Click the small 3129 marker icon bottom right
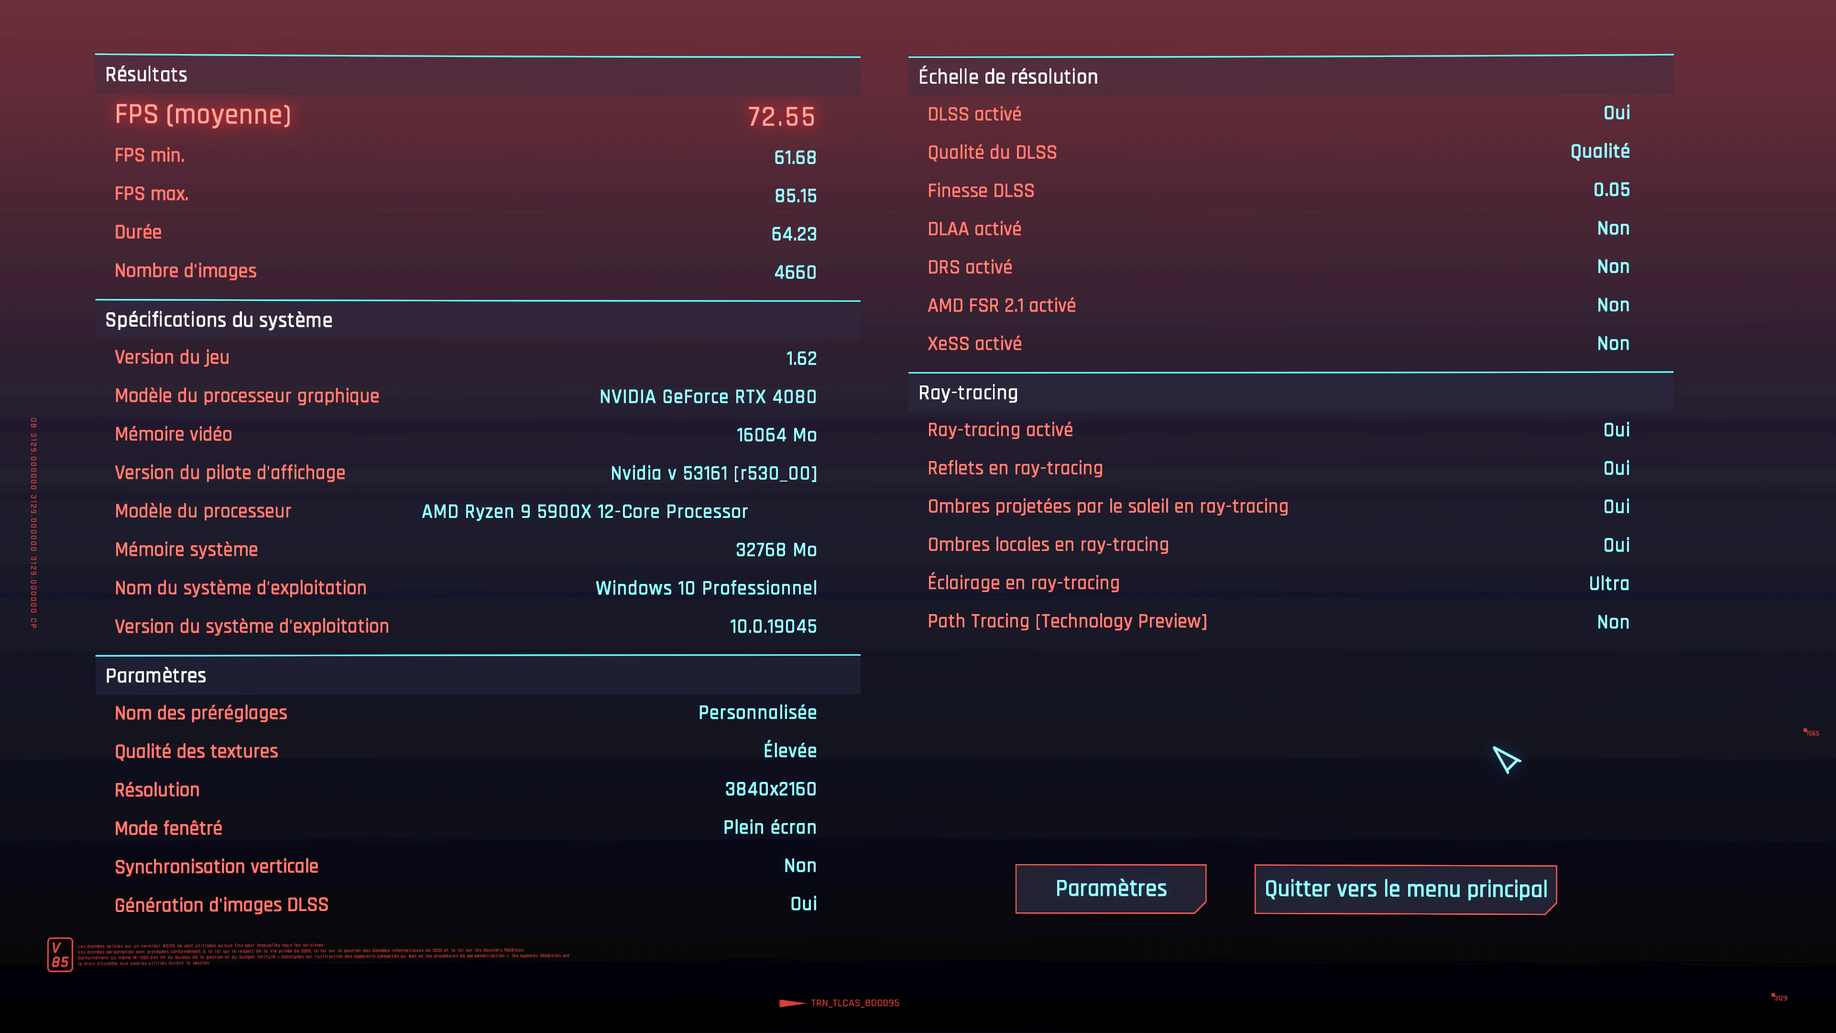 click(1779, 998)
